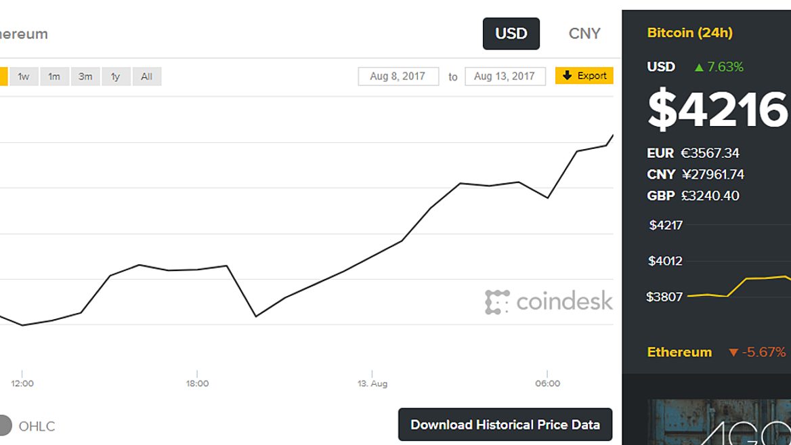Click Download Historical Price Data button
This screenshot has width=791, height=445.
(505, 425)
